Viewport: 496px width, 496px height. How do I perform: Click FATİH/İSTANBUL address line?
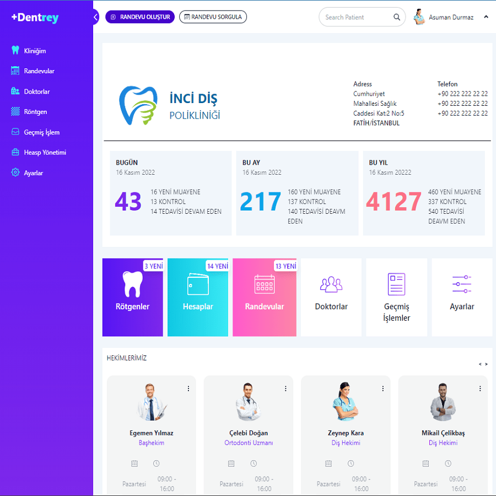click(x=376, y=123)
